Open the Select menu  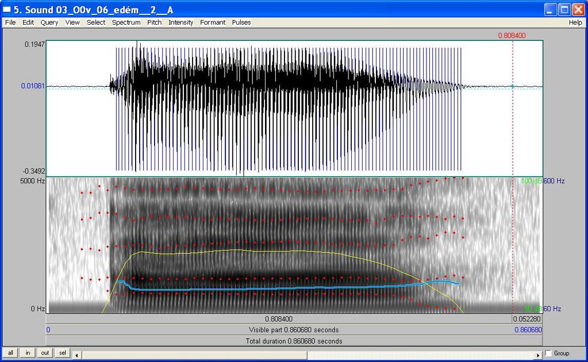coord(96,22)
